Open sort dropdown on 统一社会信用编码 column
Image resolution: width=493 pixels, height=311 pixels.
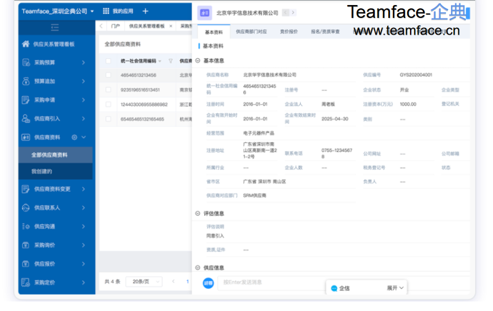pyautogui.click(x=160, y=61)
